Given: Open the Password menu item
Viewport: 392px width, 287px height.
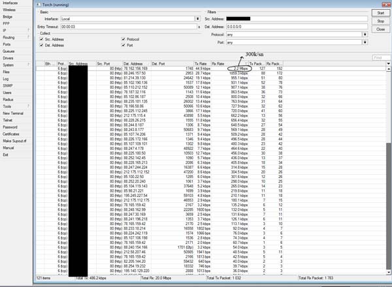Looking at the screenshot, I should coord(10,127).
